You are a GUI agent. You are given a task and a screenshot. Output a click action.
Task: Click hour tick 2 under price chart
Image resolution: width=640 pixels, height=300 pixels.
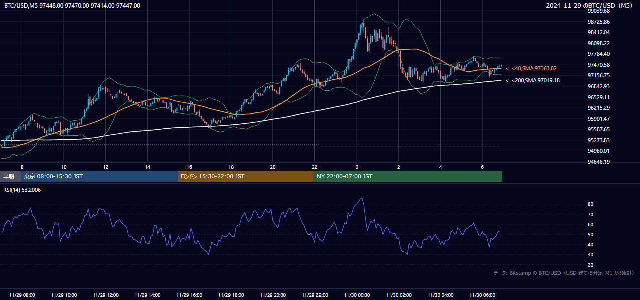pyautogui.click(x=399, y=167)
